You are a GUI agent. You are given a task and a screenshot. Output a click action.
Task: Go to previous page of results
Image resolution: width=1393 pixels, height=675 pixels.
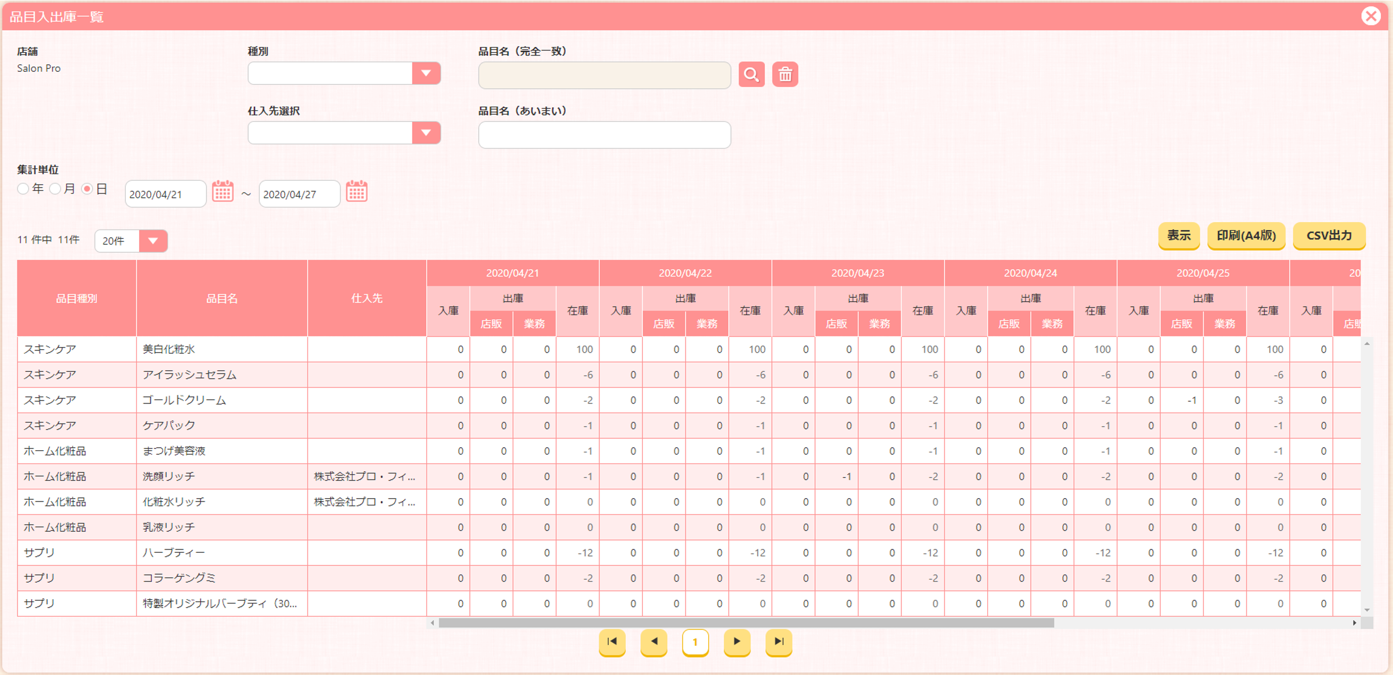[654, 642]
